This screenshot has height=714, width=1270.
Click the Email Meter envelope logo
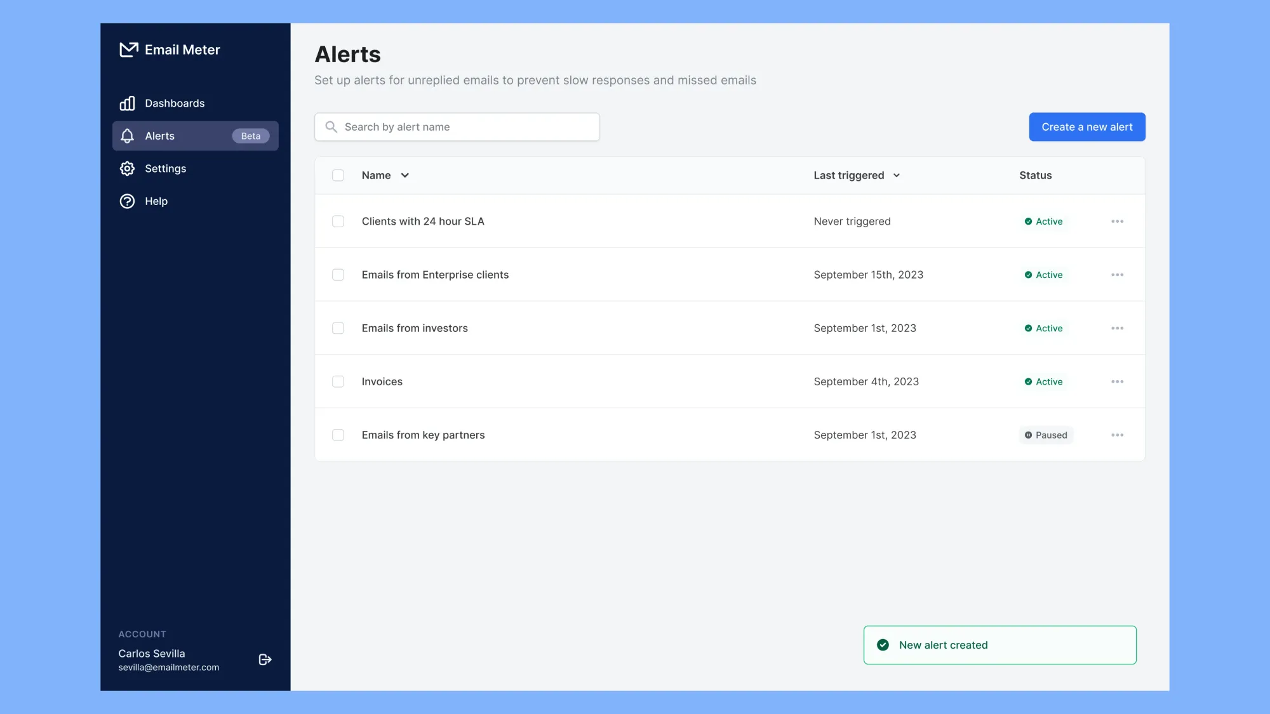[129, 50]
